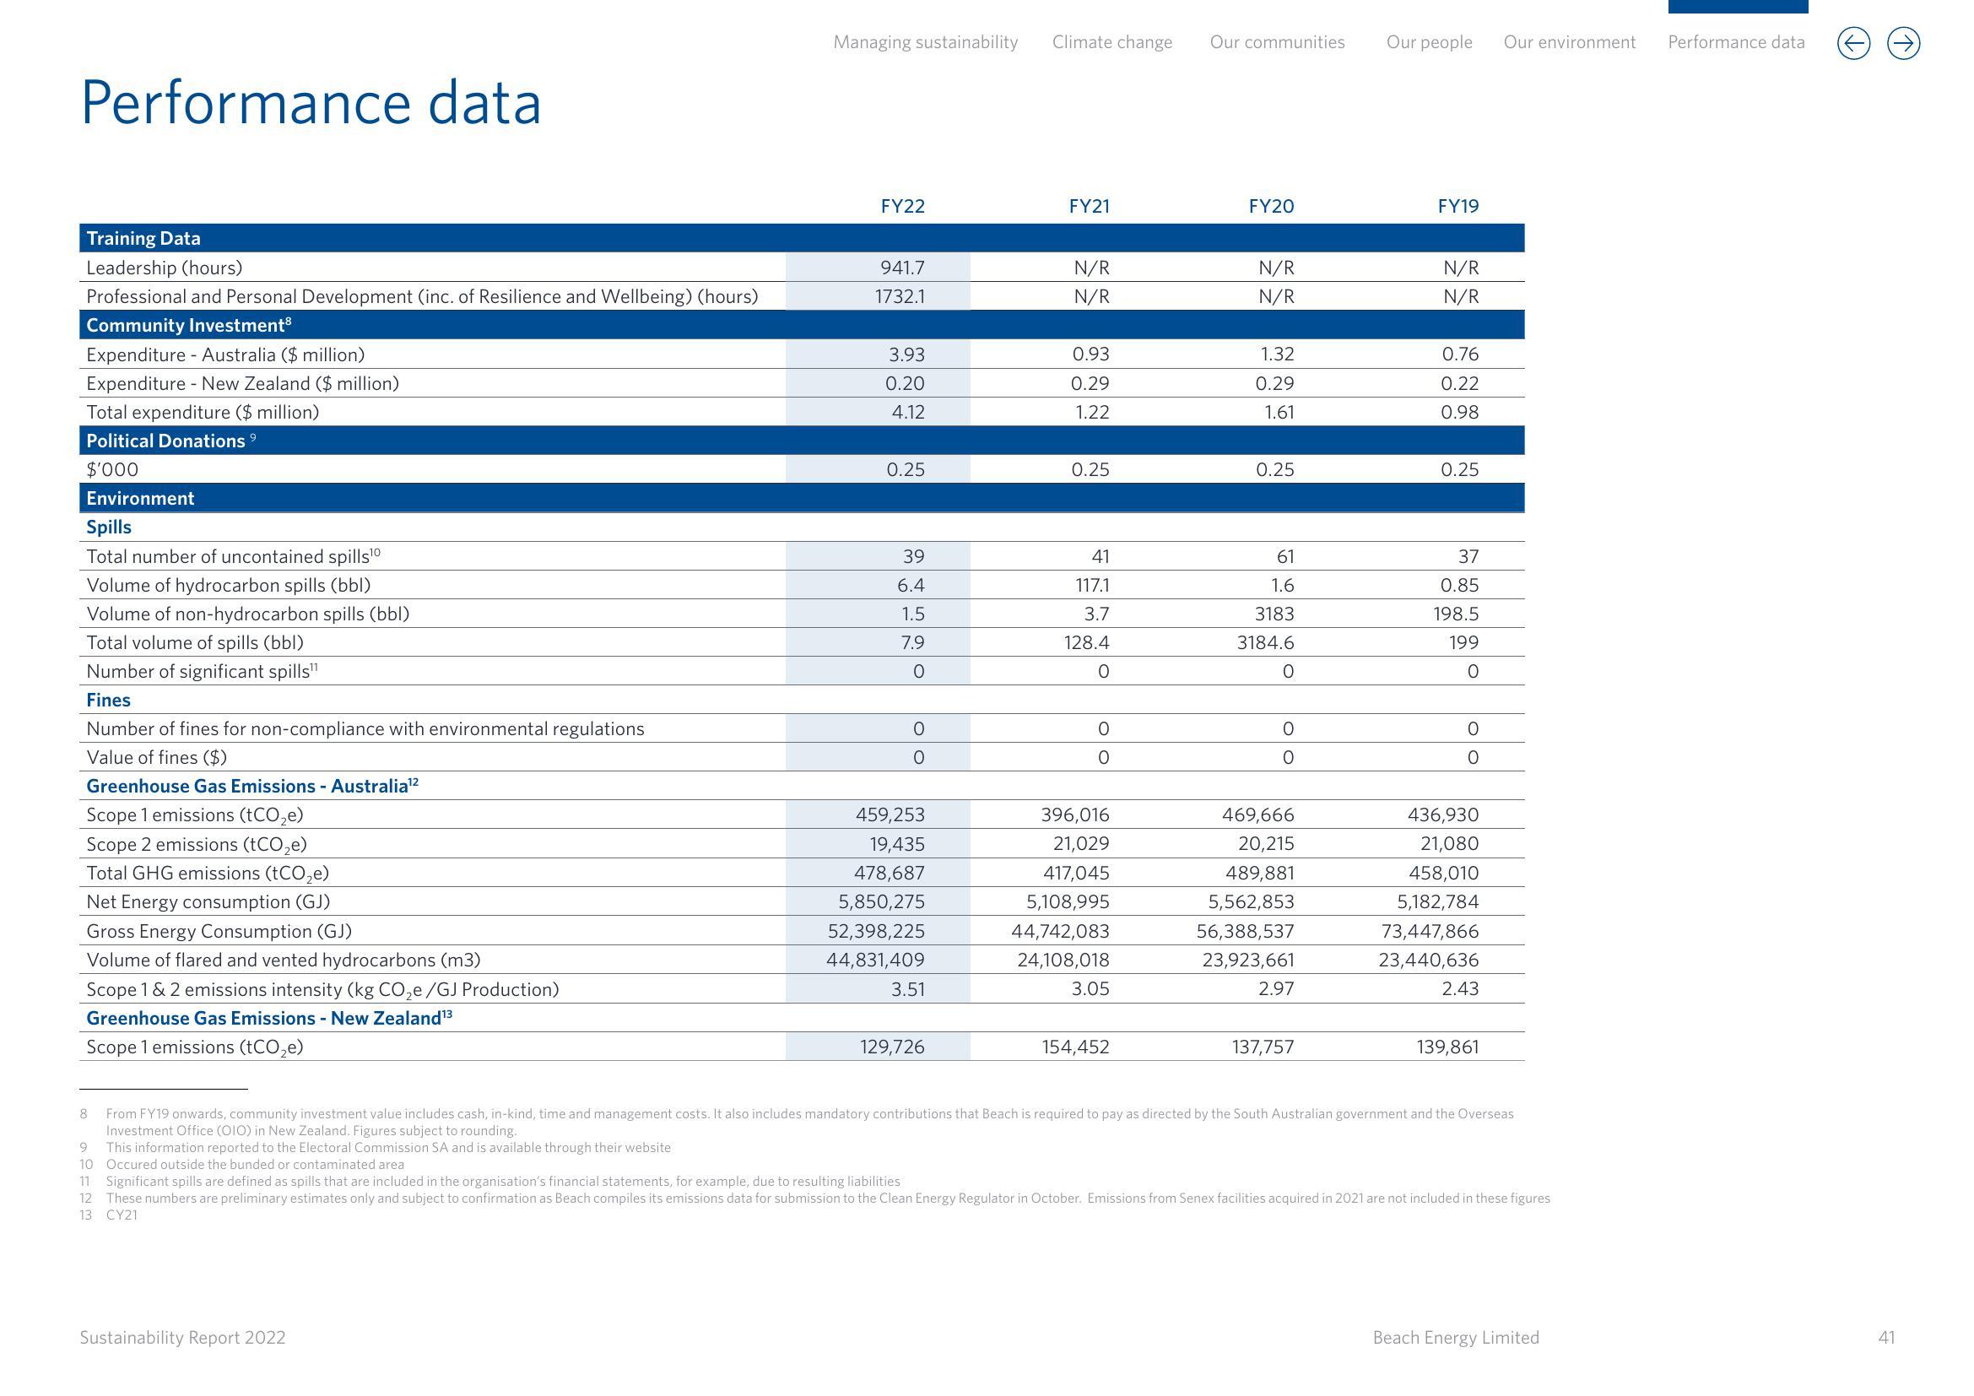This screenshot has width=1974, height=1396.
Task: Select the 941.7 leadership hours value
Action: click(x=902, y=268)
